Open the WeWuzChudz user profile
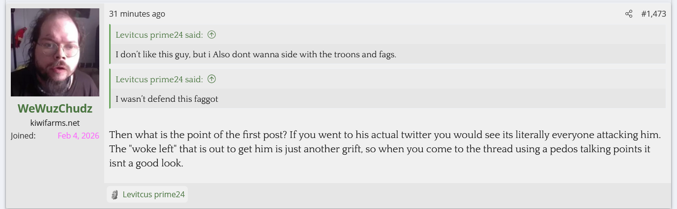This screenshot has width=677, height=209. 55,109
